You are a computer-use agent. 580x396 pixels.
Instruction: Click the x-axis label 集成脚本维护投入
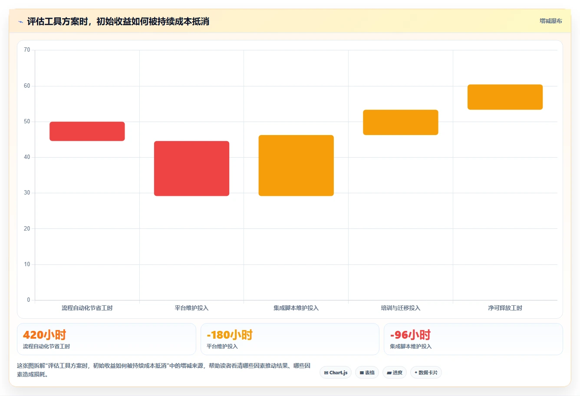point(296,308)
